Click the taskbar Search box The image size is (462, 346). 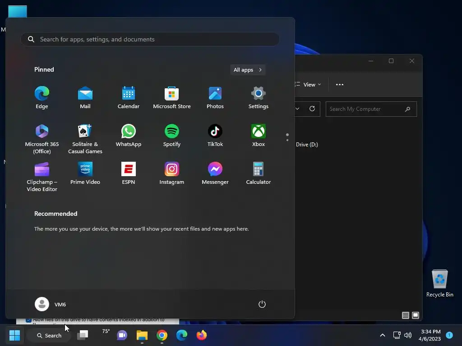click(x=49, y=335)
